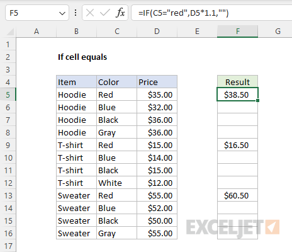Select column G header
Screen dimensions: 292x252
pyautogui.click(x=278, y=31)
